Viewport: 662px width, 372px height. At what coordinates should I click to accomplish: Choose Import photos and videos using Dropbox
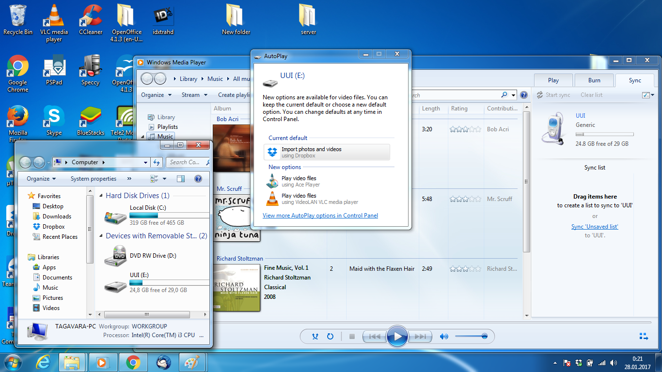[327, 152]
